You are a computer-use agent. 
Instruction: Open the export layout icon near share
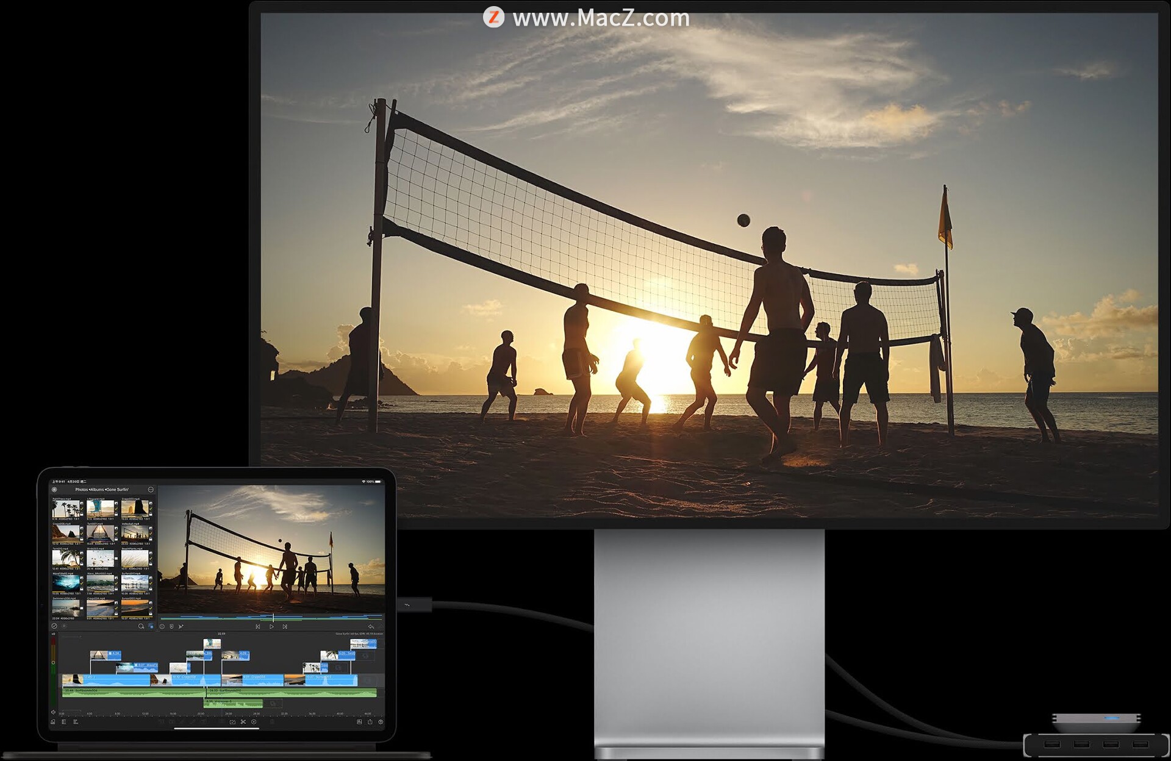pyautogui.click(x=359, y=722)
